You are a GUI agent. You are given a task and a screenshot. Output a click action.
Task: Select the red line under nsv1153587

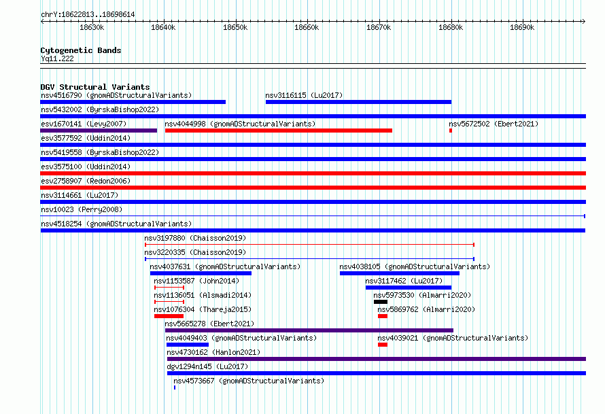point(169,288)
